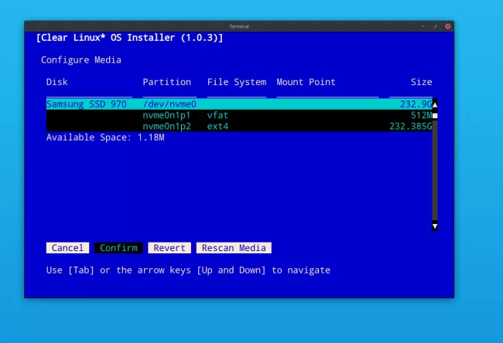Click the Partition column header
The image size is (503, 343).
166,82
